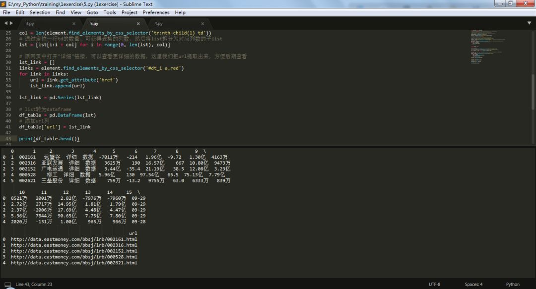Open the Preferences menu
The height and width of the screenshot is (289, 536).
click(x=156, y=12)
